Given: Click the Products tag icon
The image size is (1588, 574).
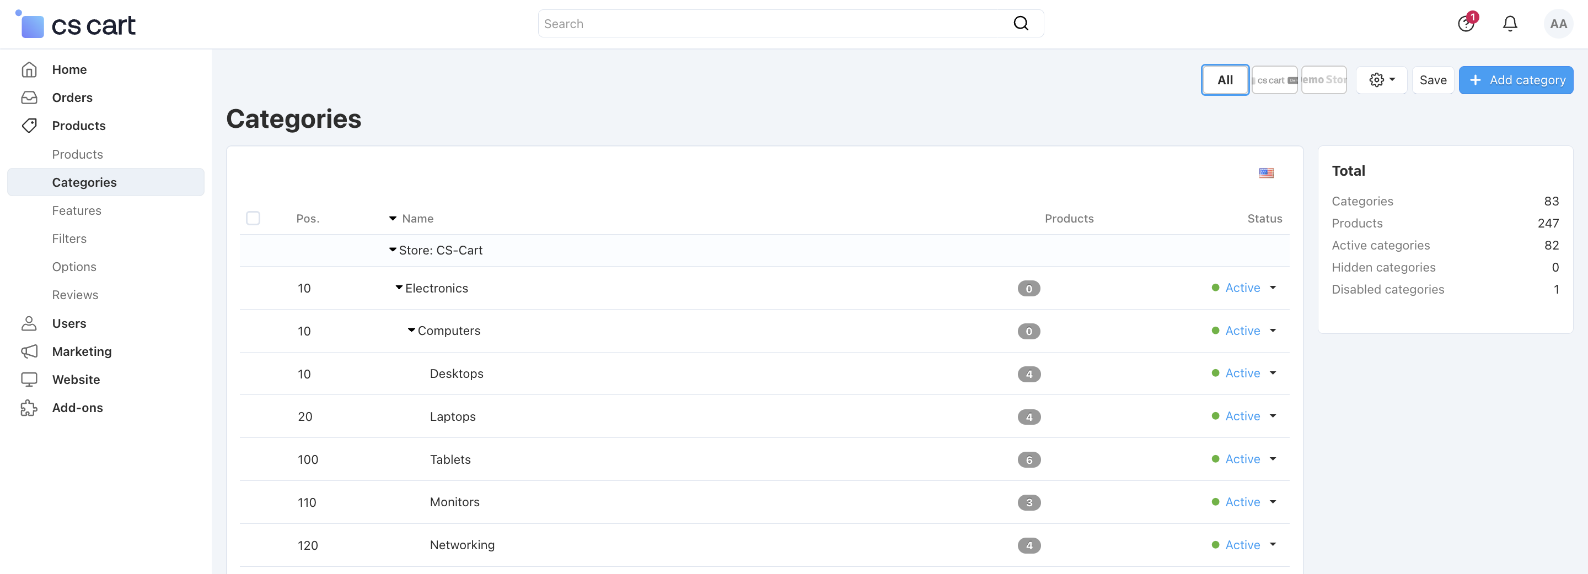Looking at the screenshot, I should tap(29, 126).
